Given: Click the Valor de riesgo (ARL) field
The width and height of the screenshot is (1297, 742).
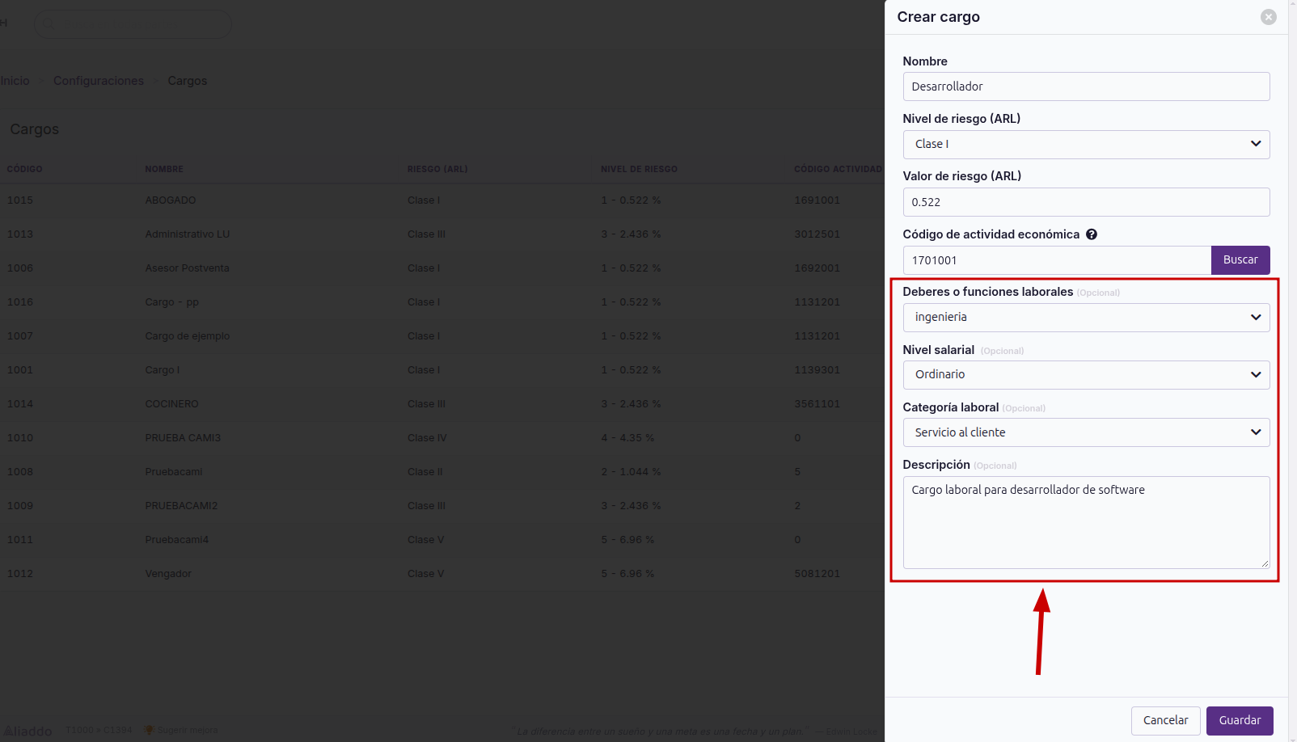Looking at the screenshot, I should tap(1086, 202).
